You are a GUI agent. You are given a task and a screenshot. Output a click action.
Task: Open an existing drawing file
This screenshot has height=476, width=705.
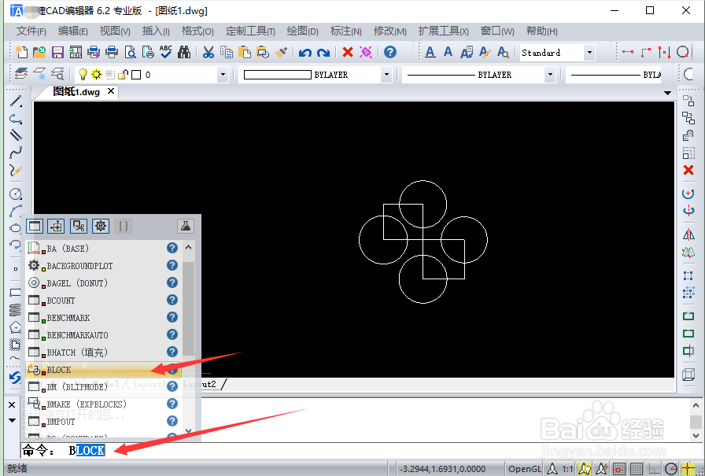(39, 52)
